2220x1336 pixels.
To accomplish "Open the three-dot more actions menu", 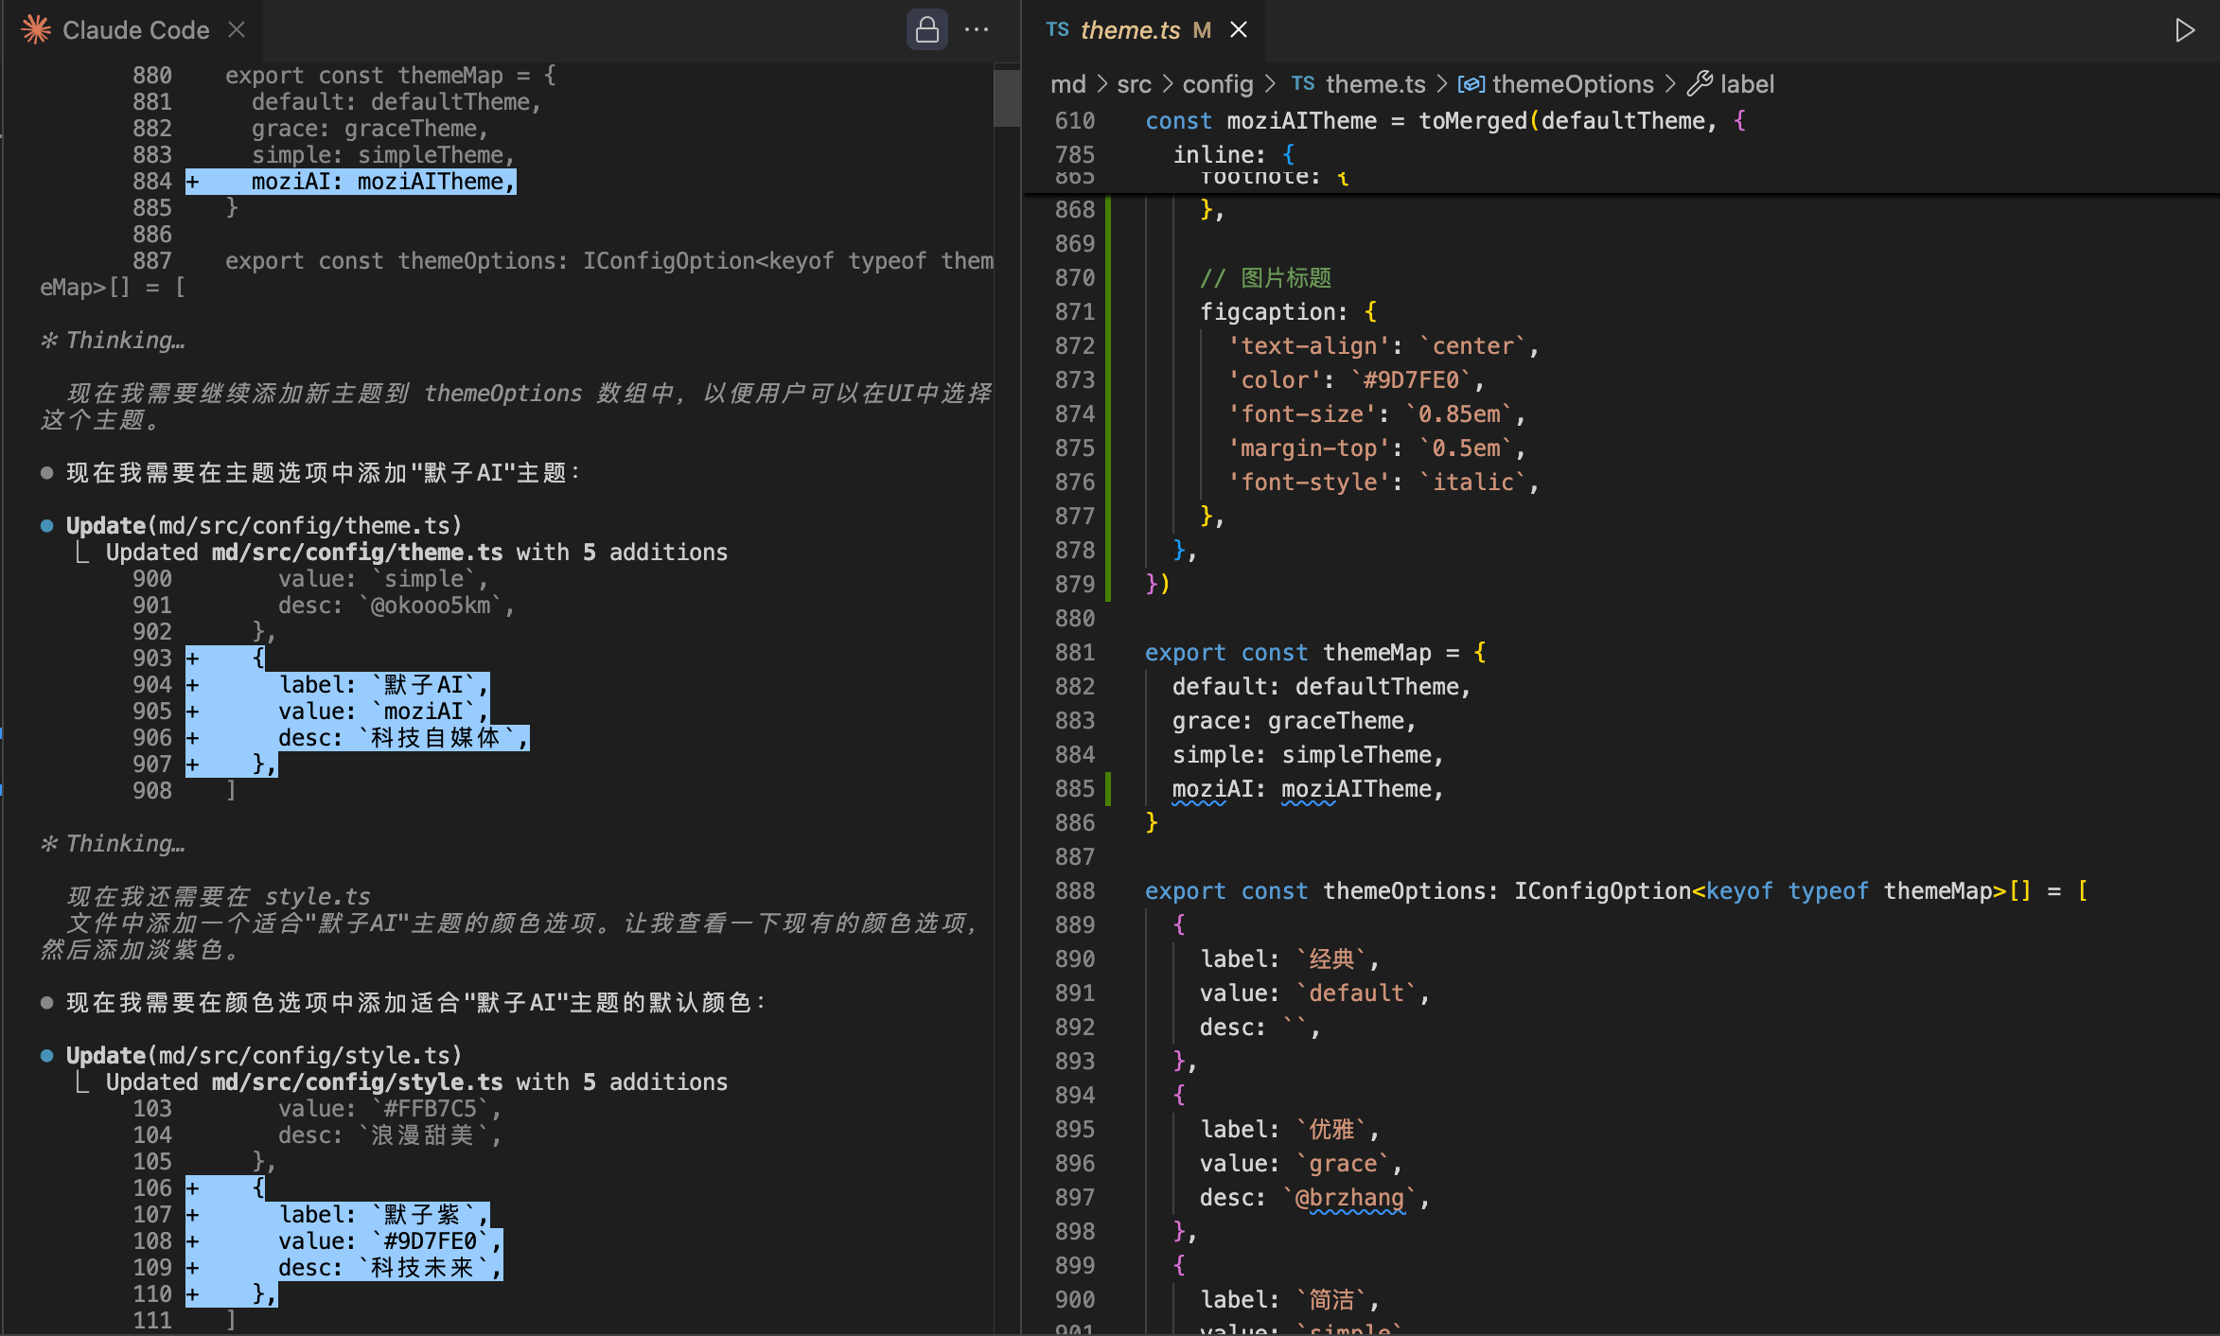I will pos(977,30).
